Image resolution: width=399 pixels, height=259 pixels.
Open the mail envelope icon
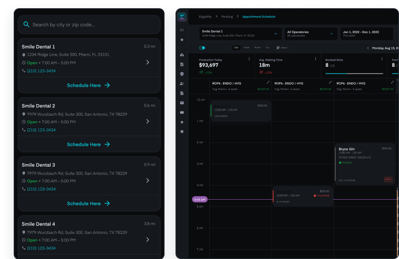[x=182, y=103]
